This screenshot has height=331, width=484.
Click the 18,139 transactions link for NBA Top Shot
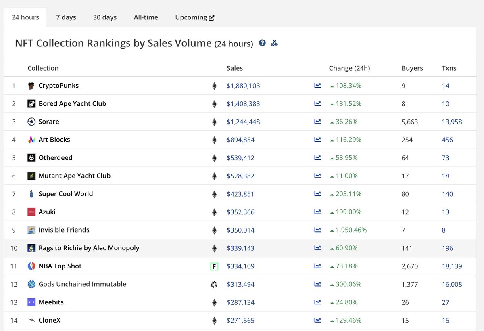(452, 266)
